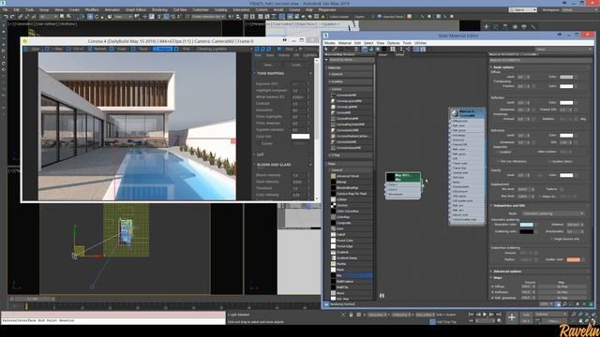The height and width of the screenshot is (337, 600).
Task: Select the CoronaMtl material entry icon
Action: (x=333, y=112)
